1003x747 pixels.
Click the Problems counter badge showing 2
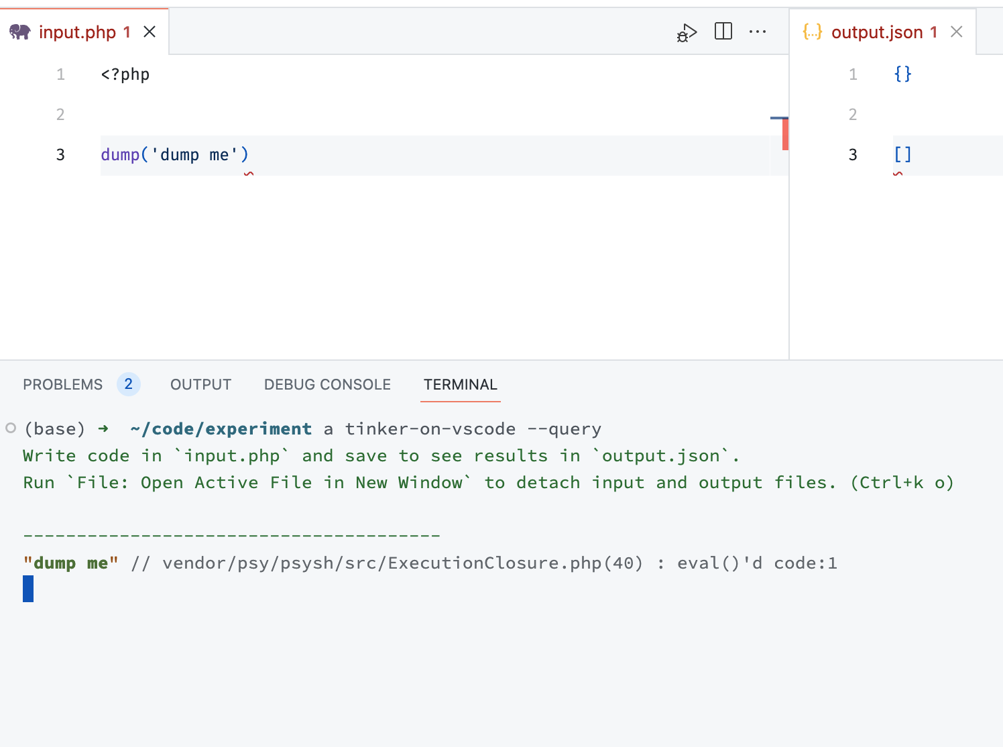[x=128, y=384]
